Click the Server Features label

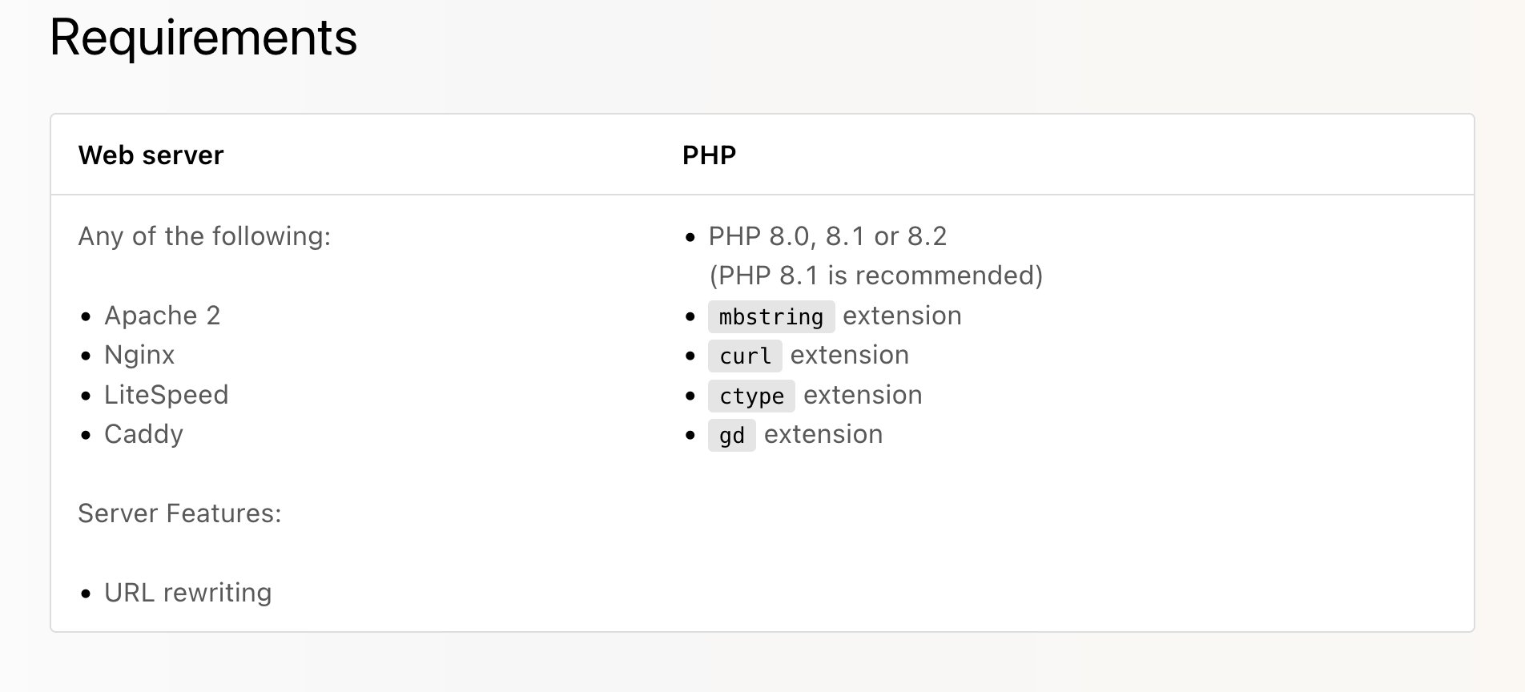point(179,513)
